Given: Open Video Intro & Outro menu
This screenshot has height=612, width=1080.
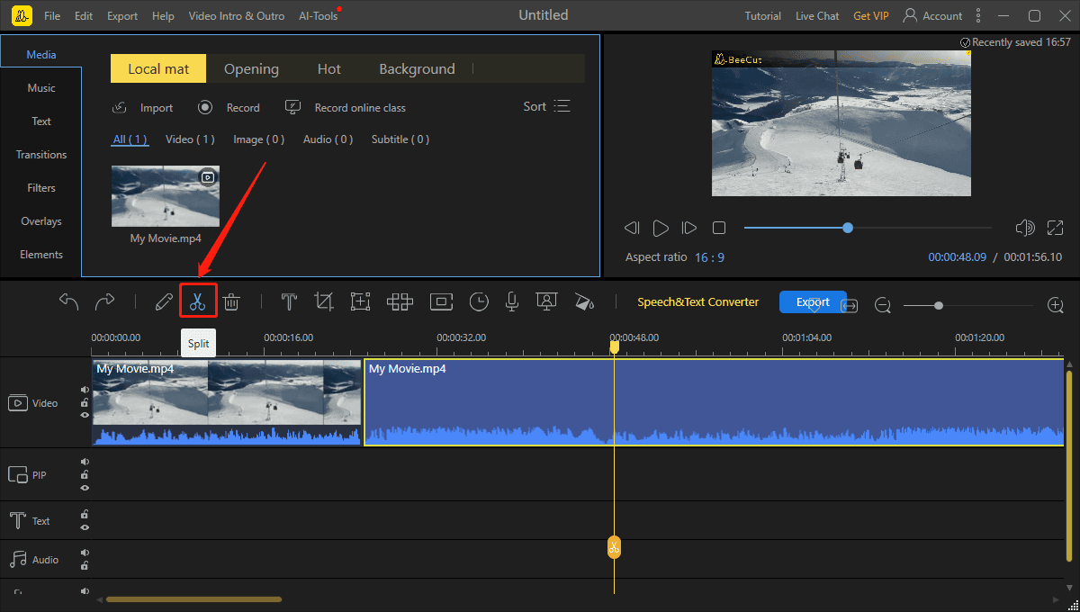Looking at the screenshot, I should [237, 16].
